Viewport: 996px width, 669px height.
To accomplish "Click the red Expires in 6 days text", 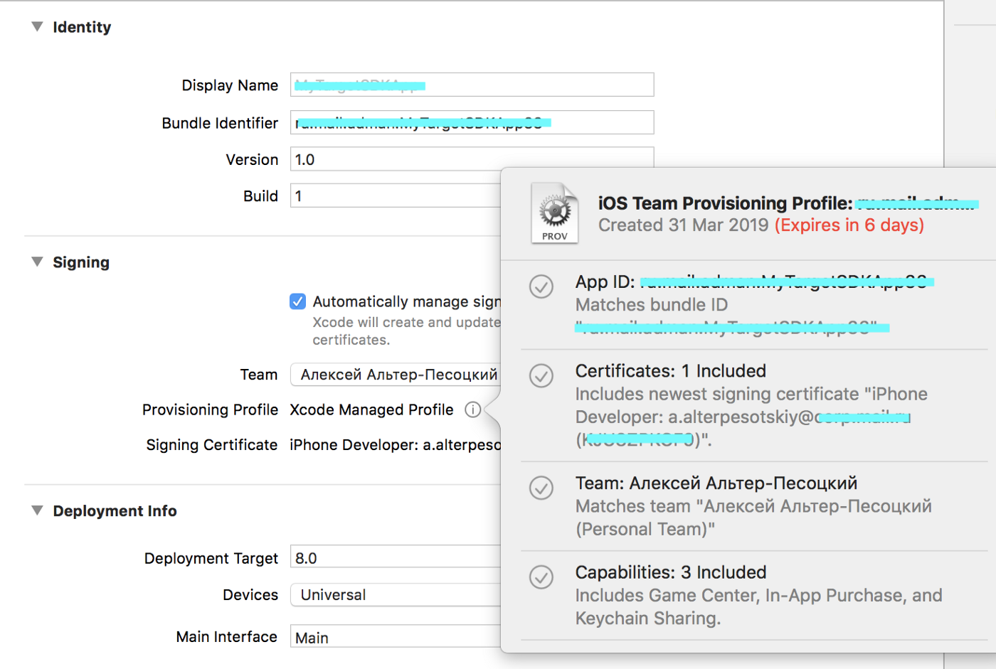I will click(849, 225).
